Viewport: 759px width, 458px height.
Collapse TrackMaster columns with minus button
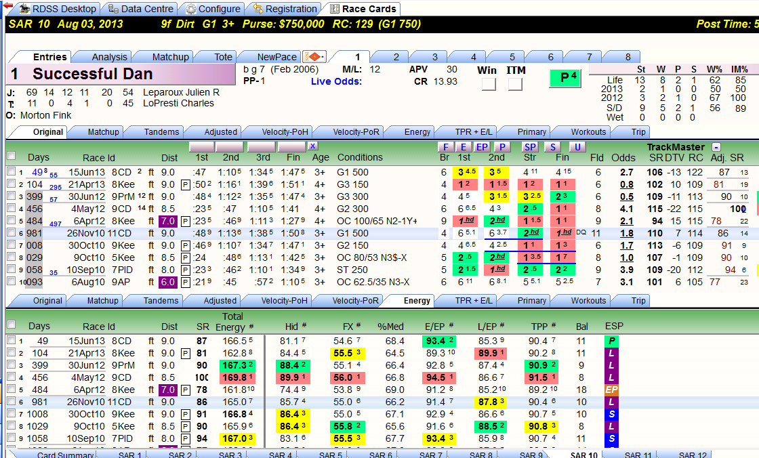click(x=716, y=147)
